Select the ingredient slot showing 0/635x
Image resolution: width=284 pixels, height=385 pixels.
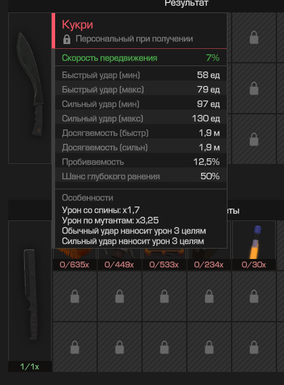click(x=74, y=259)
